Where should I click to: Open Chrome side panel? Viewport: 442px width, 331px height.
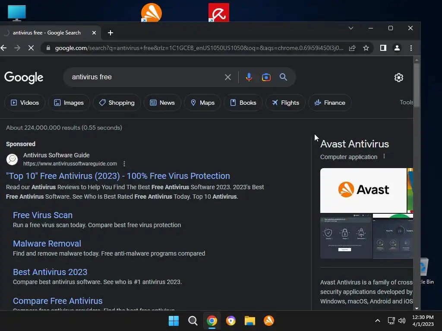point(383,48)
